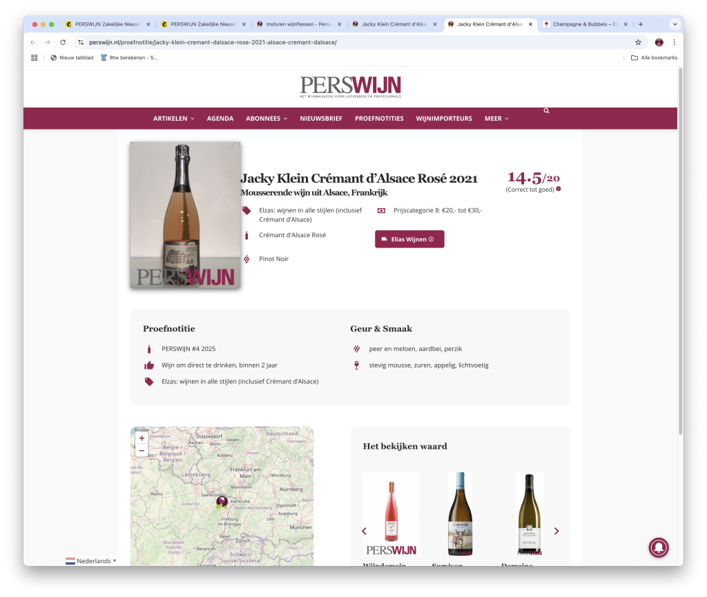
Task: Close the Champagne & Bubbels tab
Action: point(626,24)
